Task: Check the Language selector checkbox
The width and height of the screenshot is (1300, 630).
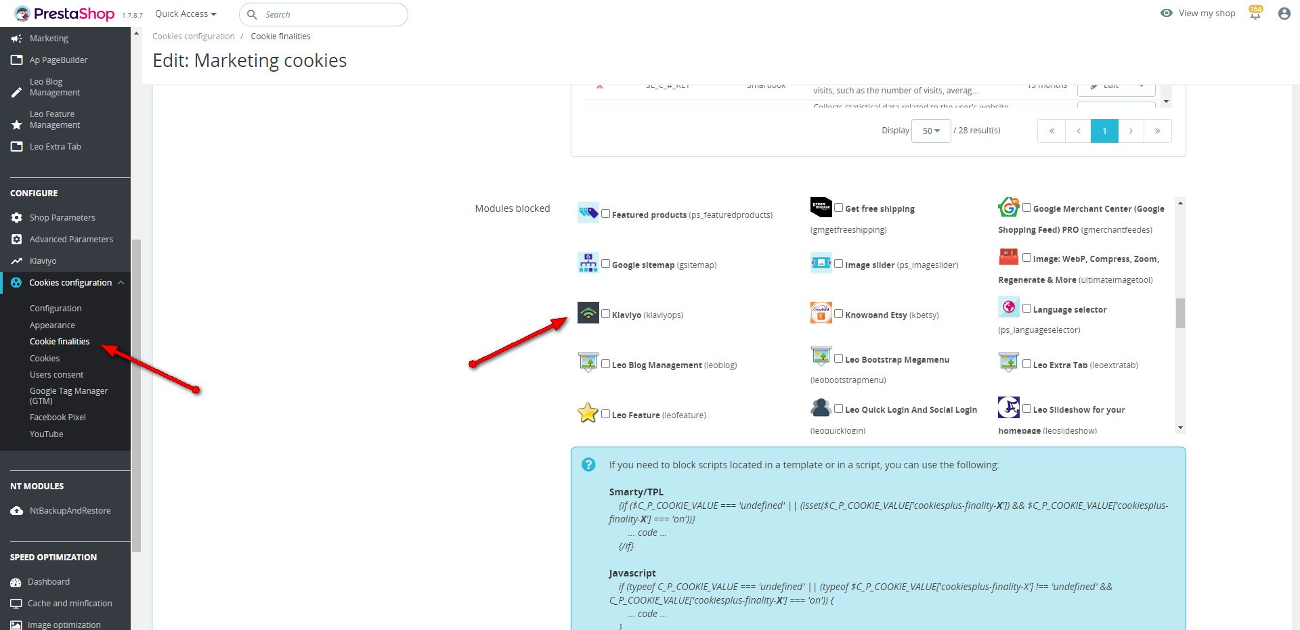Action: (1027, 309)
